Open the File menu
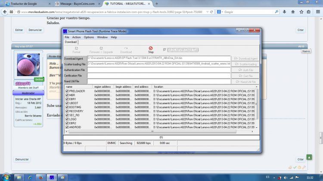 click(67, 37)
